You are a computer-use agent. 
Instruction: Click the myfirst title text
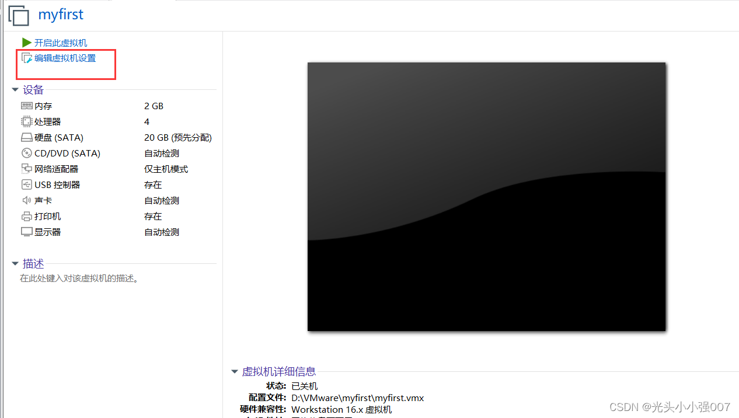point(61,15)
